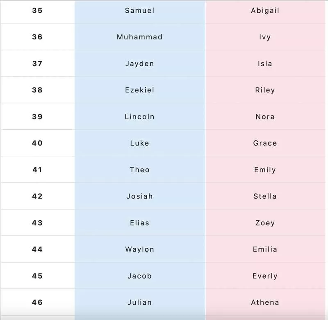The width and height of the screenshot is (328, 320).
Task: Click the girl name Nora
Action: click(265, 117)
